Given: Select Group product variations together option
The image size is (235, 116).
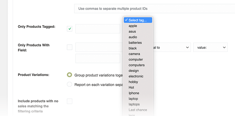Looking at the screenshot, I should pyautogui.click(x=69, y=75).
